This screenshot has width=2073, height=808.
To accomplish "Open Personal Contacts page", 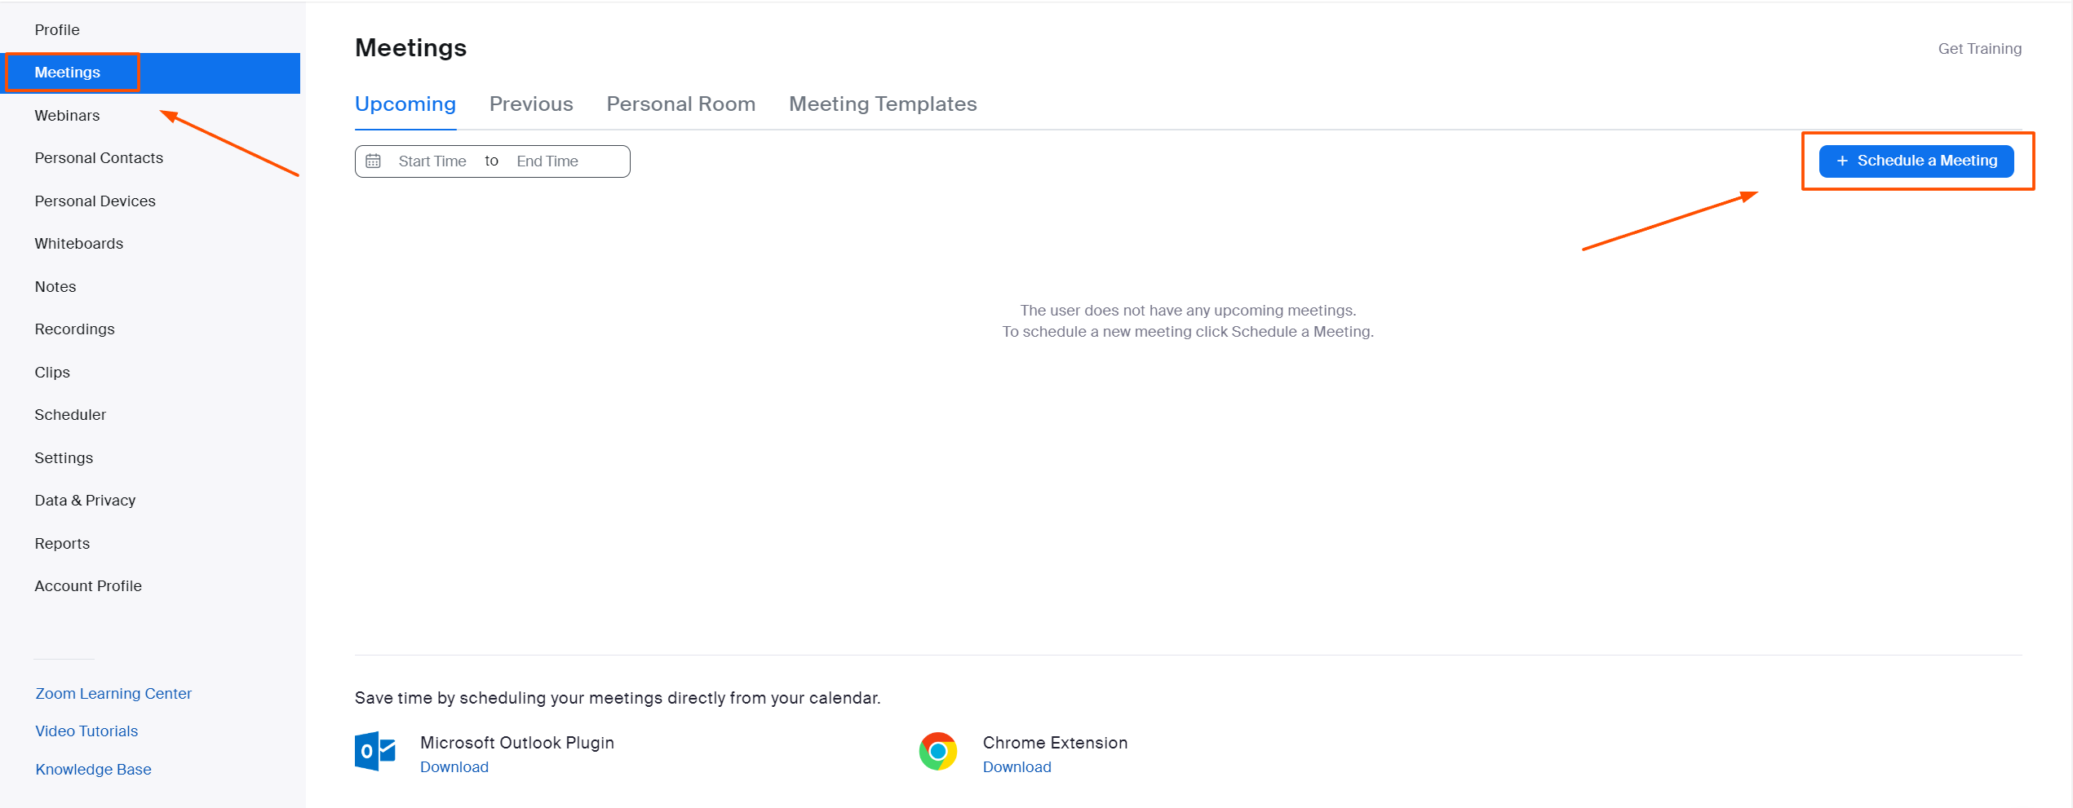I will (99, 158).
